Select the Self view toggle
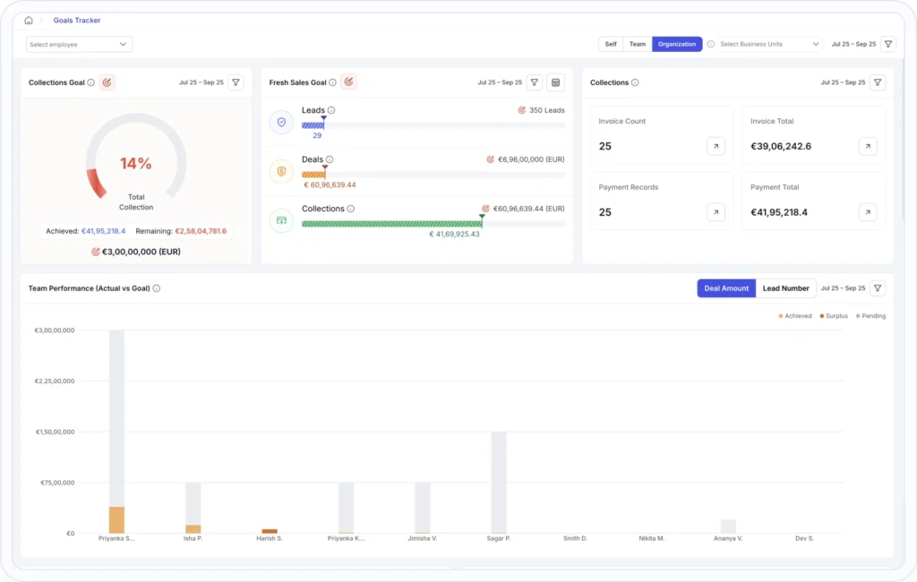 pos(611,43)
